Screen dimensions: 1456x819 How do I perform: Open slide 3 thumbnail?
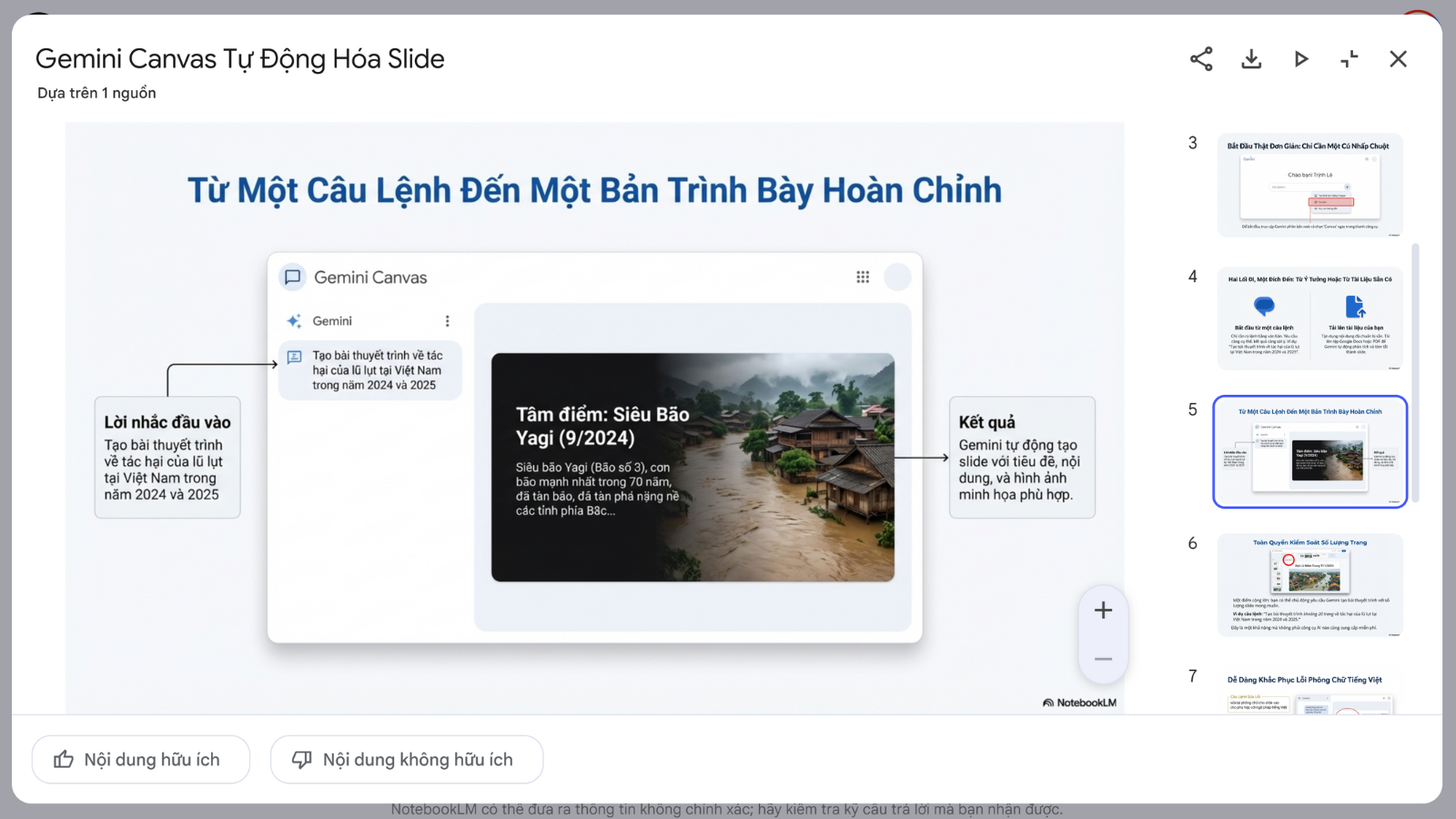tap(1309, 186)
